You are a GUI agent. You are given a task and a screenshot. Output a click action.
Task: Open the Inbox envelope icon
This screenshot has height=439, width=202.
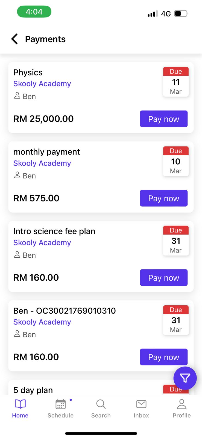(x=141, y=404)
